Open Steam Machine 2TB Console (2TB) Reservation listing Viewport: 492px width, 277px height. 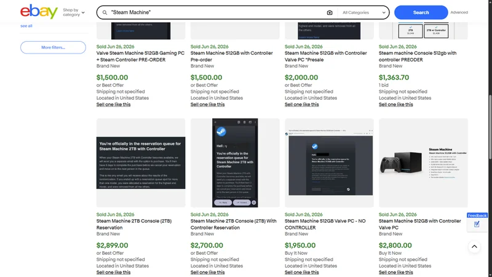pos(134,224)
